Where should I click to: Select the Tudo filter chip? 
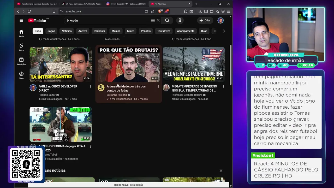click(38, 31)
